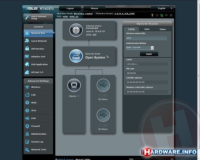200x160 pixels.
Task: Follow the DDNS GO link
Action: coord(95,35)
